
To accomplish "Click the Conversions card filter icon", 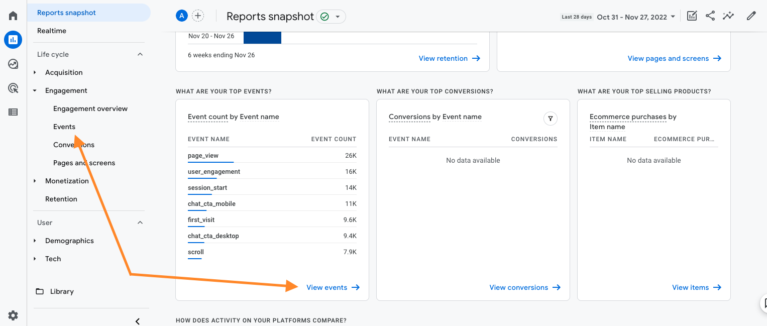I will click(551, 119).
